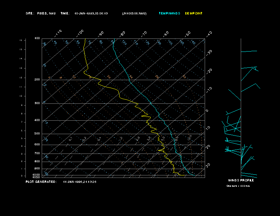Click the 0 temperature label on right axis
280x216 pixels.
(x=207, y=110)
